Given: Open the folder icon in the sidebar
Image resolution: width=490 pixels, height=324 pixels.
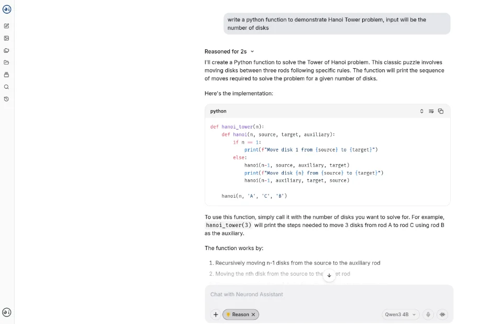Looking at the screenshot, I should tap(7, 62).
